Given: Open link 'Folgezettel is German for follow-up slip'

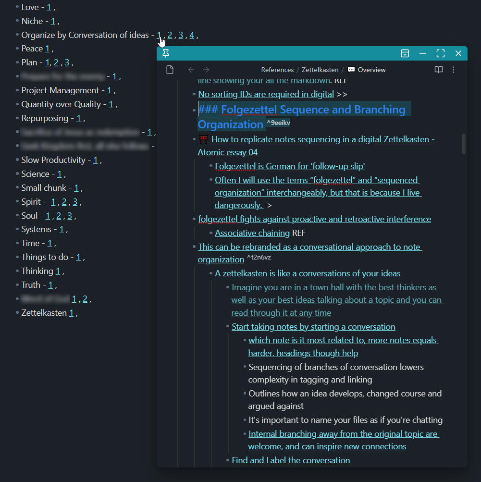Looking at the screenshot, I should tap(290, 166).
